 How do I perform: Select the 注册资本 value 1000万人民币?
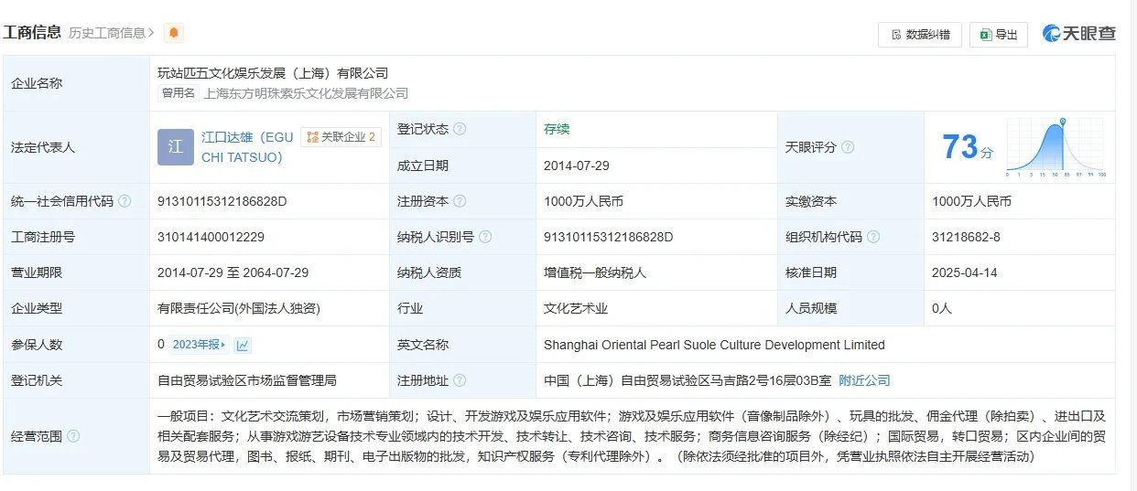[x=583, y=201]
